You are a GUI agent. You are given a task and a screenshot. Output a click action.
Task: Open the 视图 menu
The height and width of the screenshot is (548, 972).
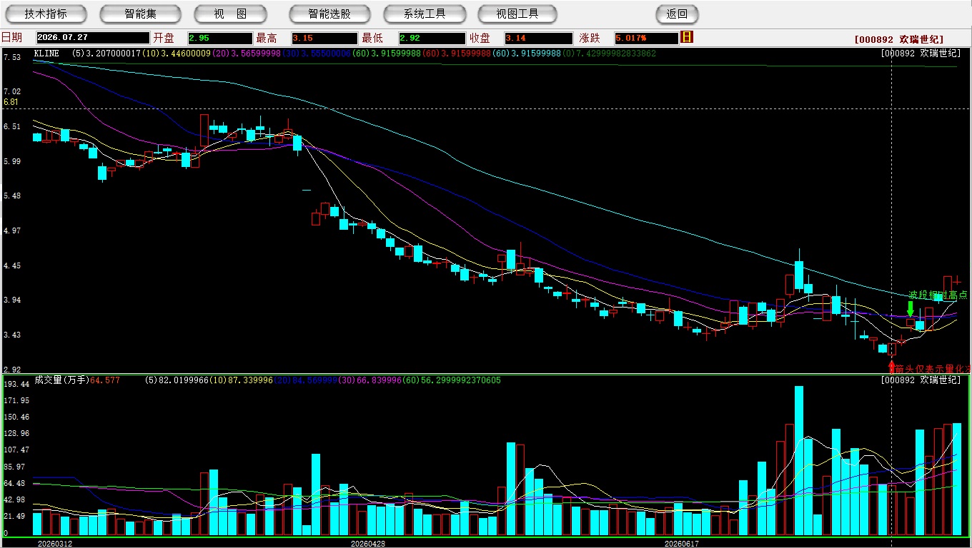pos(231,14)
